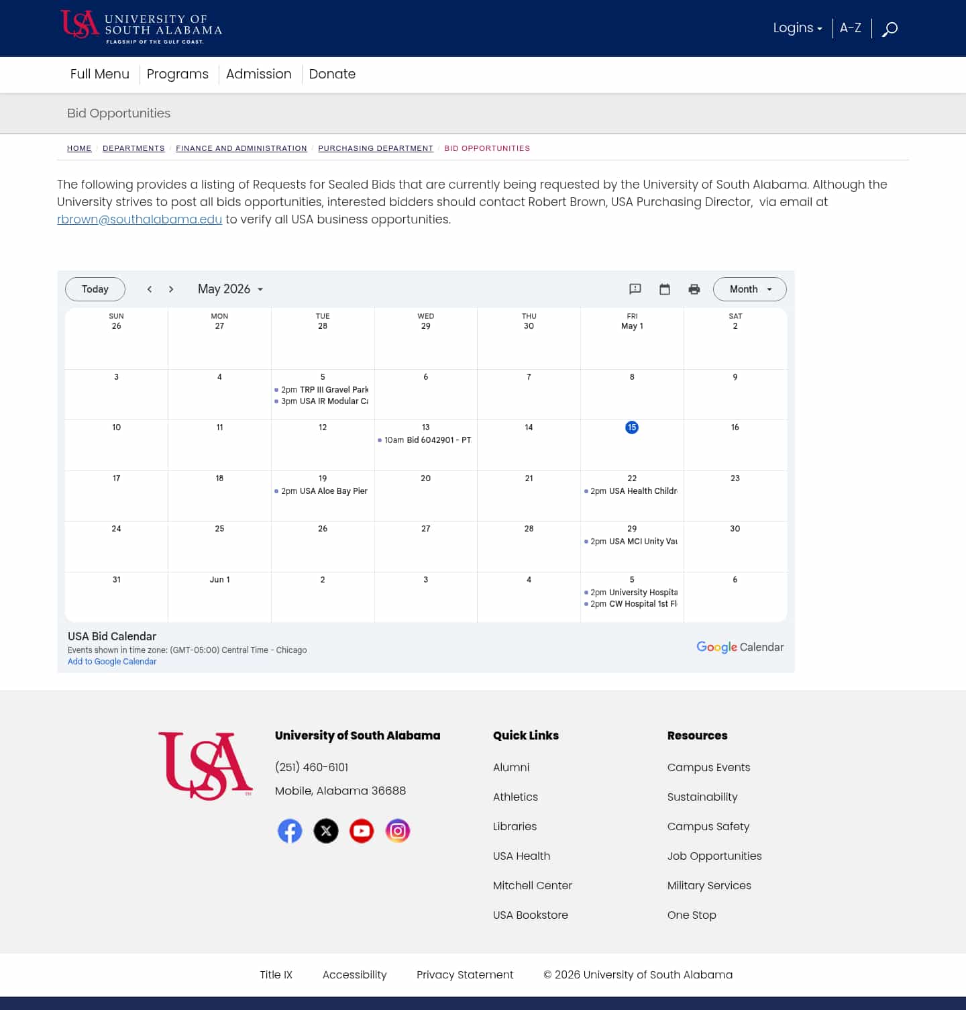Open the calendar date picker icon
The height and width of the screenshot is (1010, 966).
click(x=665, y=289)
